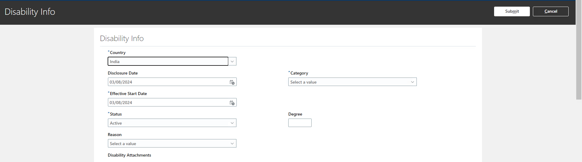Image resolution: width=582 pixels, height=162 pixels.
Task: Open the Effective Start Date calendar picker
Action: [x=232, y=103]
